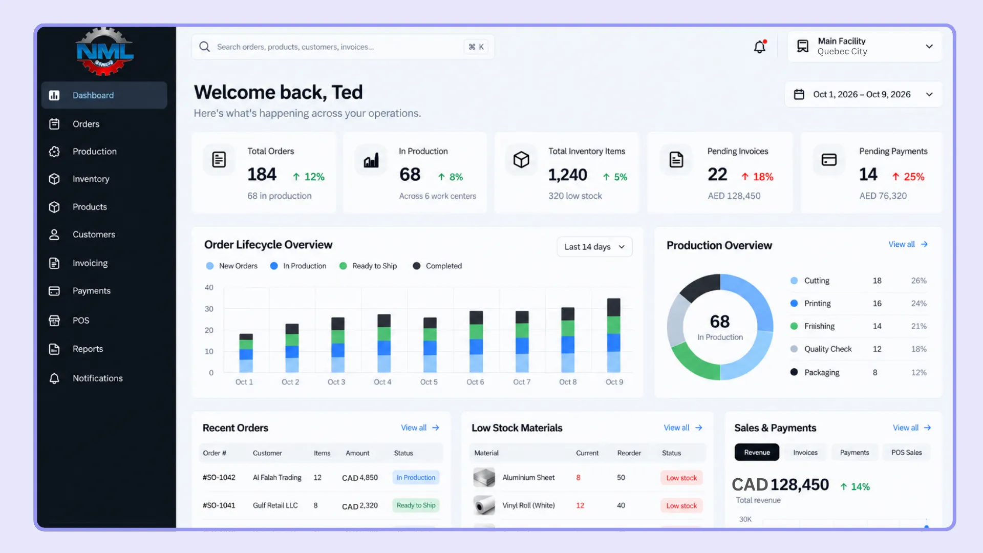Click View all in Recent Orders

point(420,428)
